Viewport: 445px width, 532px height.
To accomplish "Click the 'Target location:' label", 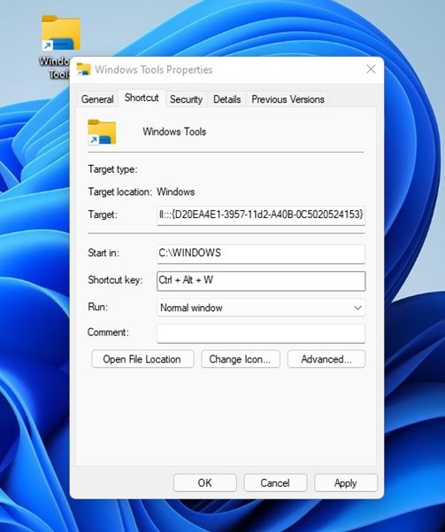I will (x=120, y=192).
